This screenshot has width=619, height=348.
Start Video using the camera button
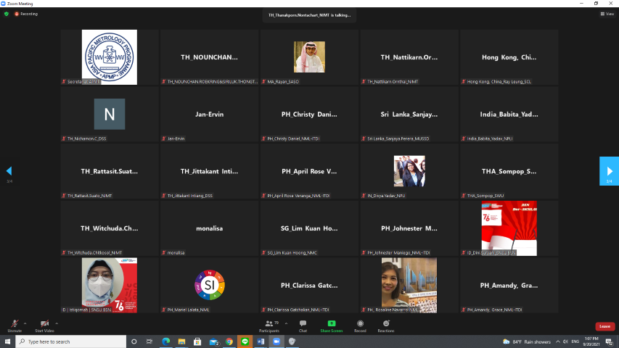(x=44, y=324)
